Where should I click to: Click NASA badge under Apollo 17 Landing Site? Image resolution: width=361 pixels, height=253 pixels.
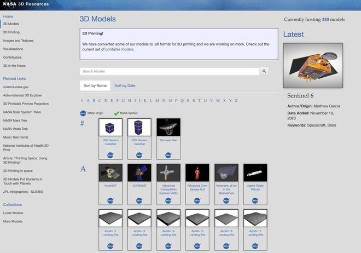coord(255,246)
